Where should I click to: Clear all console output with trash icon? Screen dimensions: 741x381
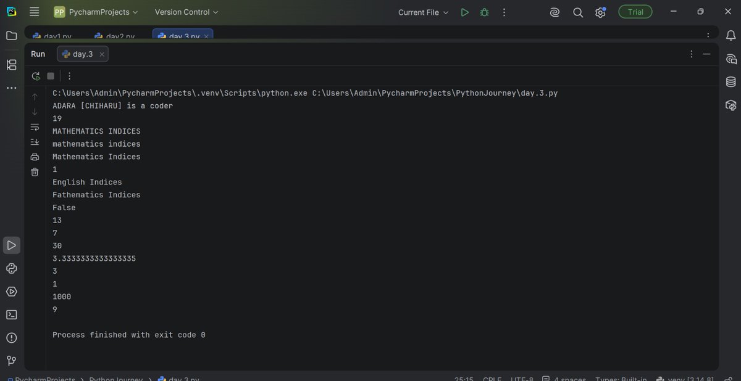point(35,172)
